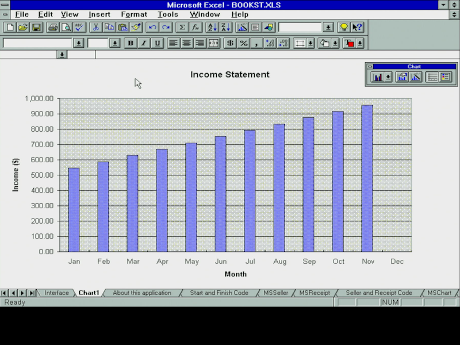Select the Sort Ascending icon
The height and width of the screenshot is (345, 460).
211,27
